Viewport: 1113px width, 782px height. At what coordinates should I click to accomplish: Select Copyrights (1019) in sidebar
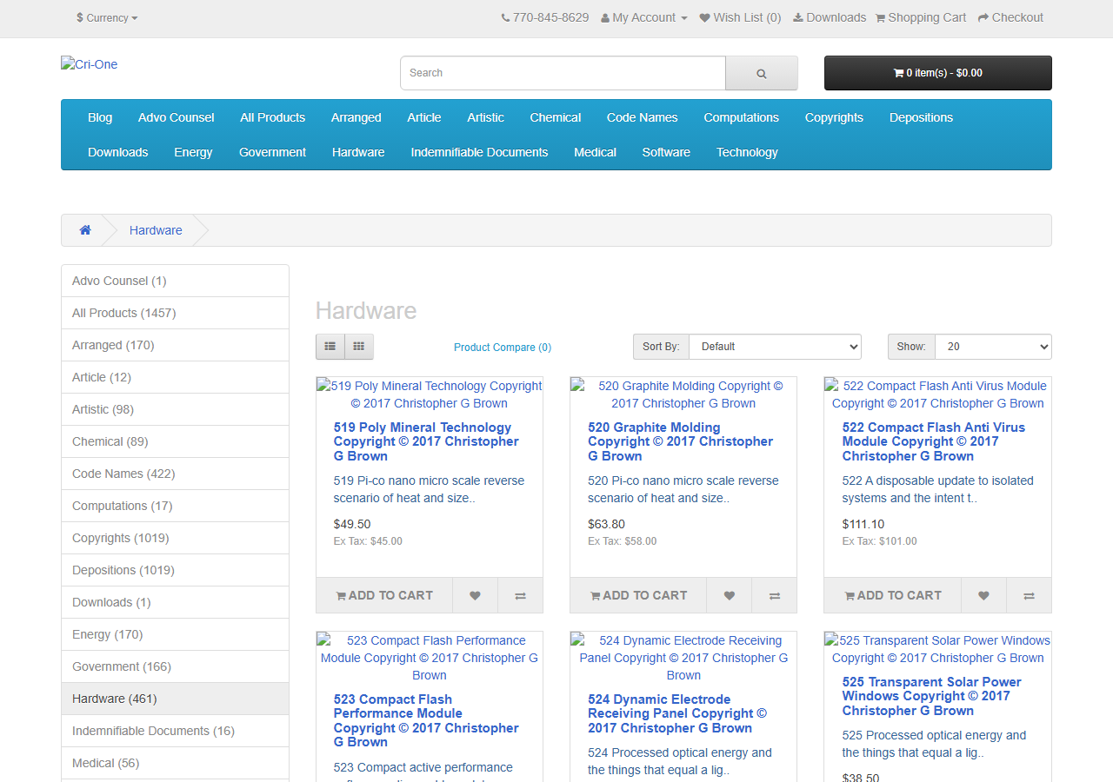click(175, 538)
